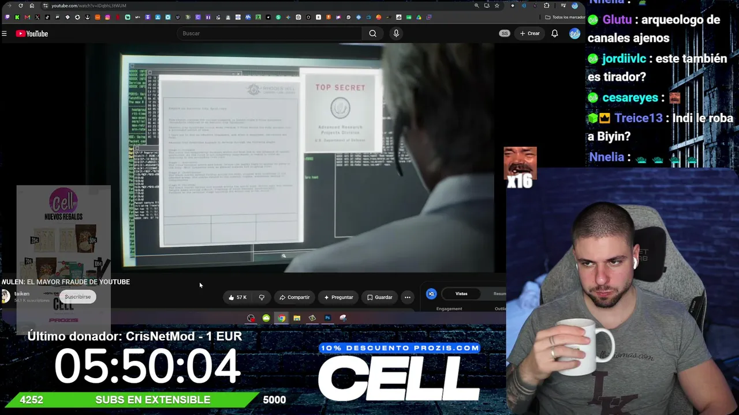Screen dimensions: 739x415
Task: Click the Engagement label
Action: [449, 309]
